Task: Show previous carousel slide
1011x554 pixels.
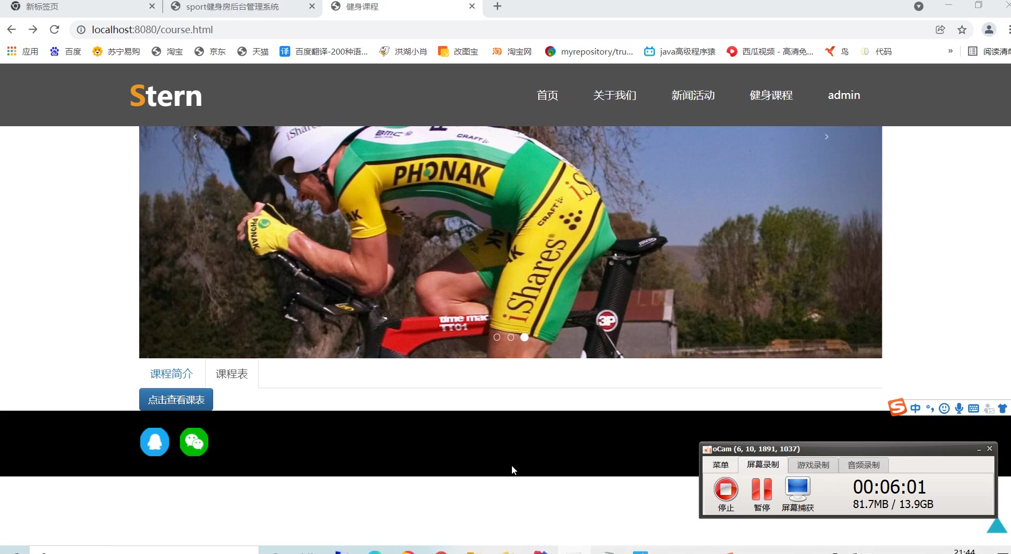Action: (195, 137)
